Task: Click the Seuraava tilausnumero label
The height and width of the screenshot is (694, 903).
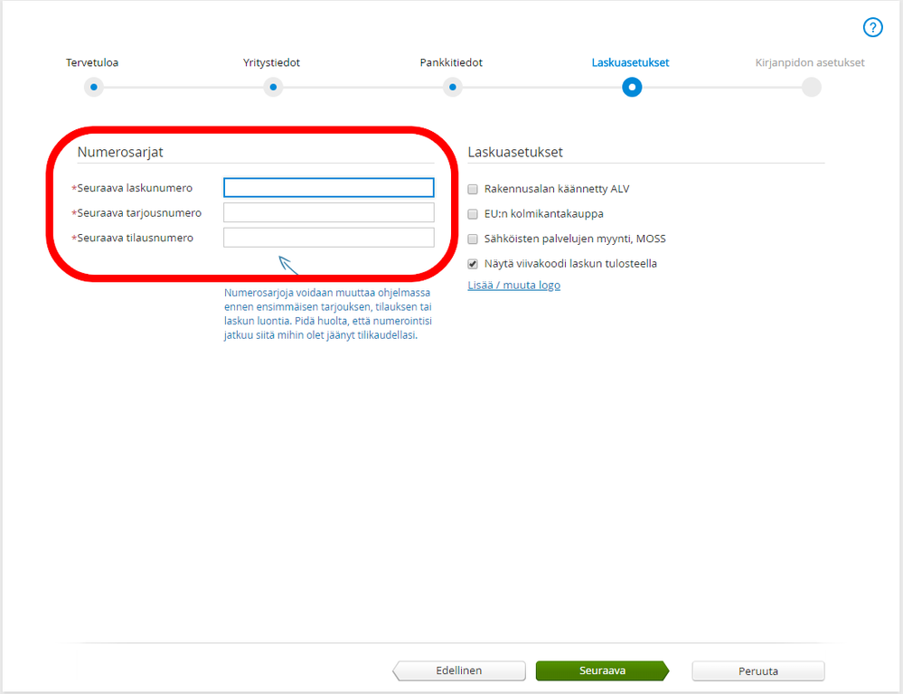Action: click(136, 238)
